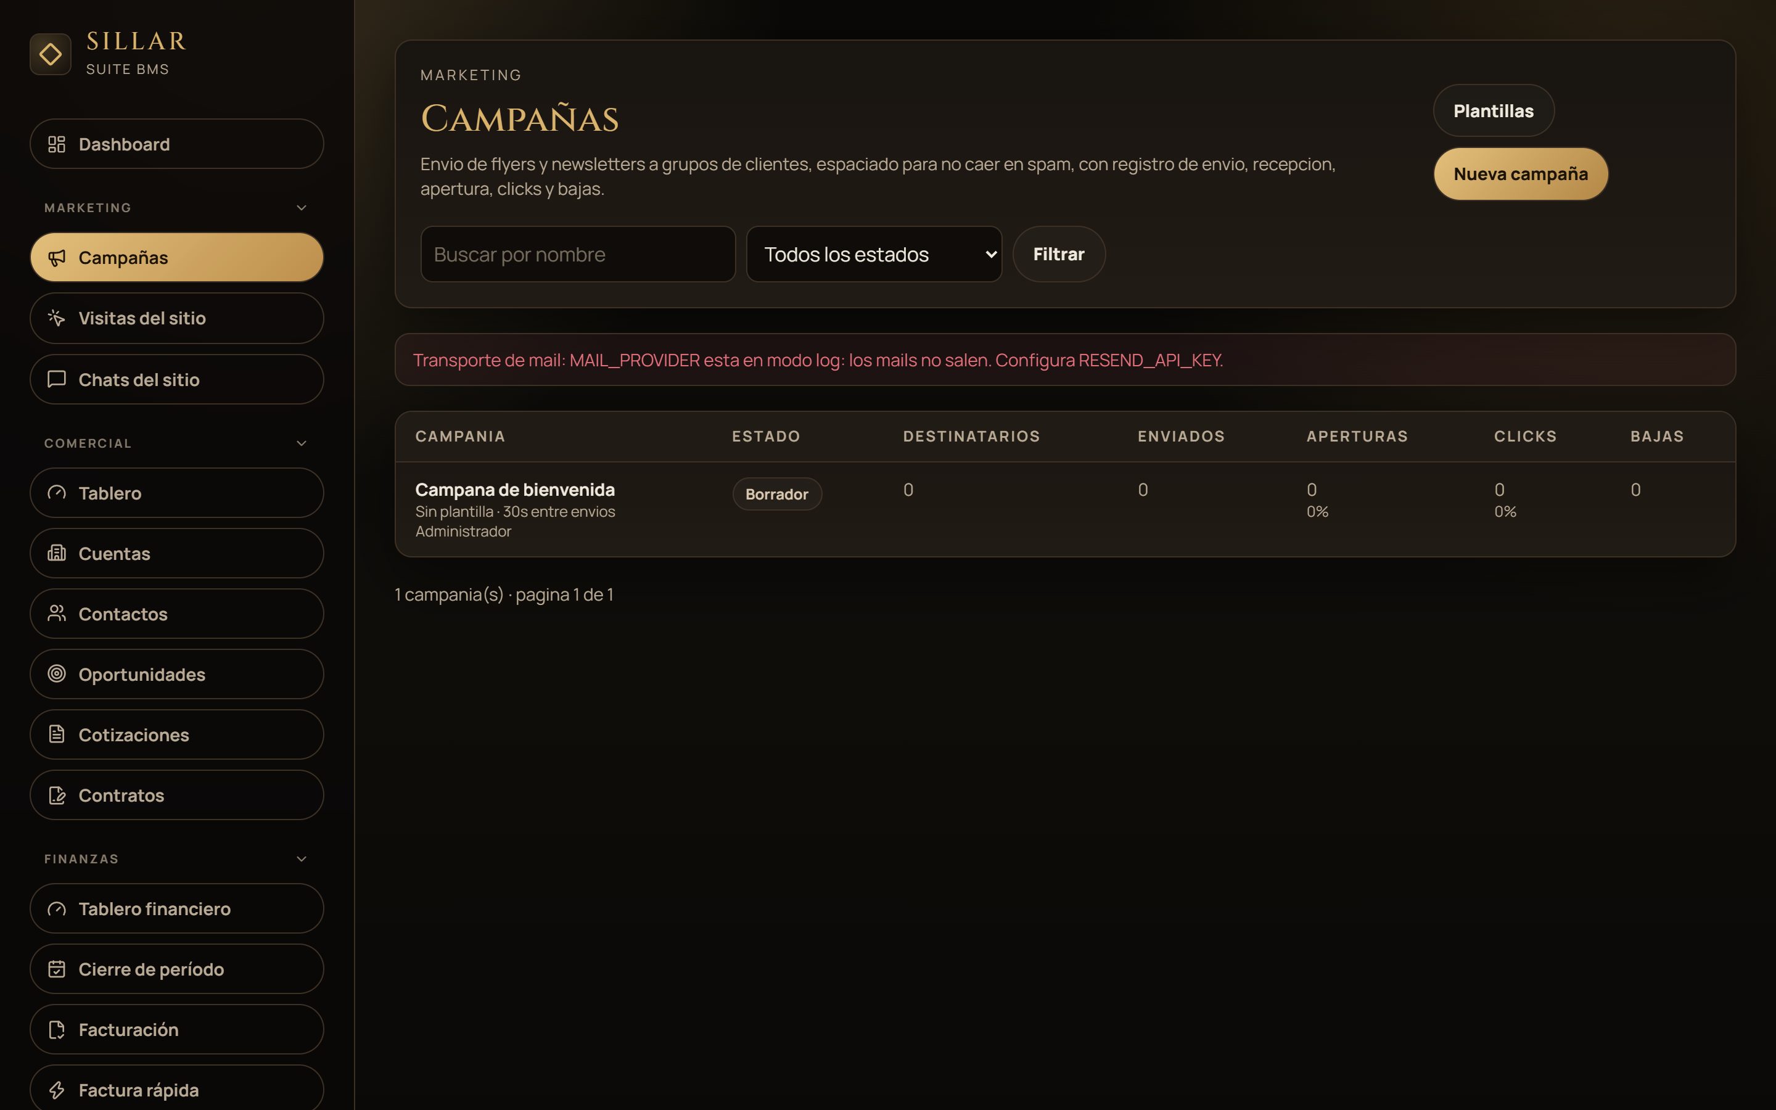Click the Factura rápida lightning icon
Viewport: 1776px width, 1110px height.
point(57,1090)
